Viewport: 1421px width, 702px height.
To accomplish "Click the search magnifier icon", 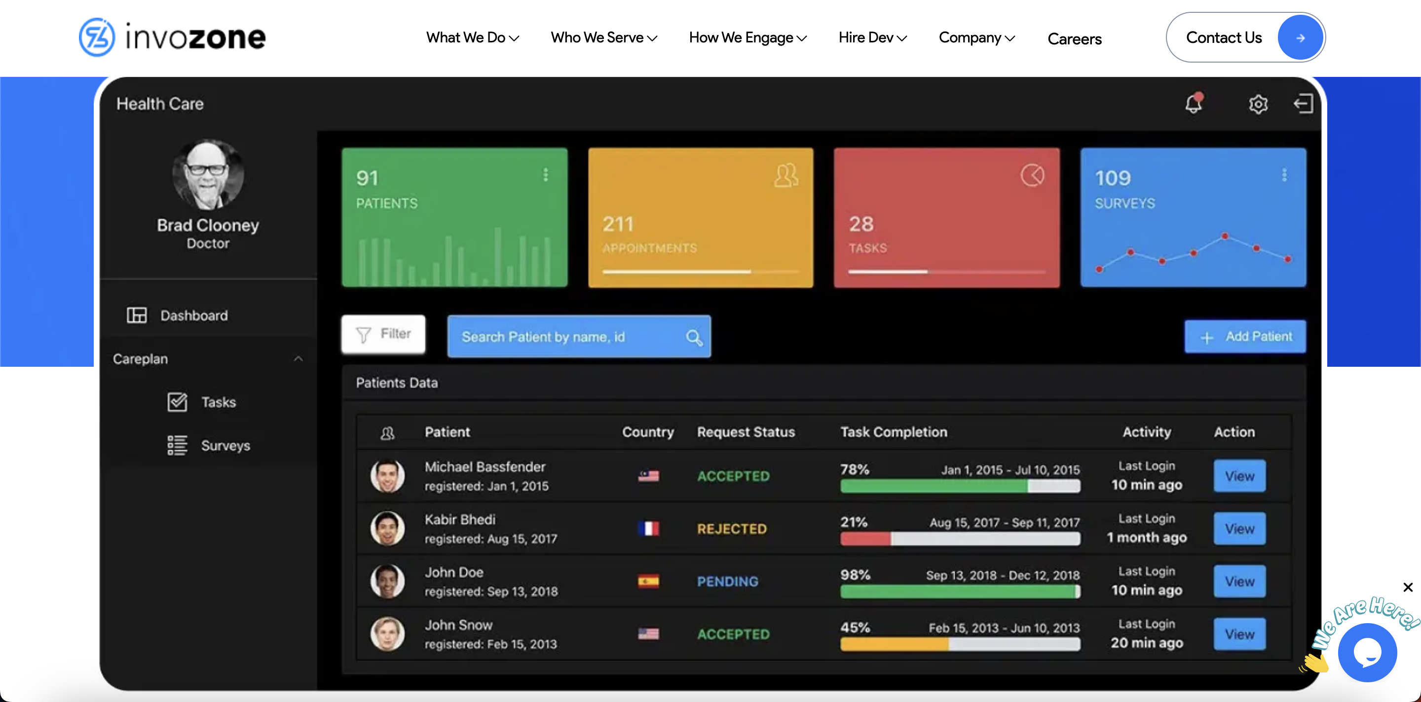I will (x=694, y=337).
